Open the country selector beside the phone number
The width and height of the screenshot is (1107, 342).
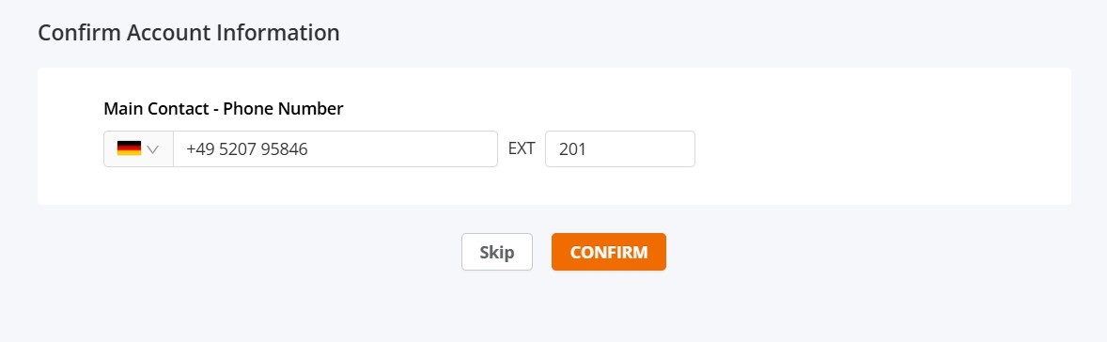(138, 148)
